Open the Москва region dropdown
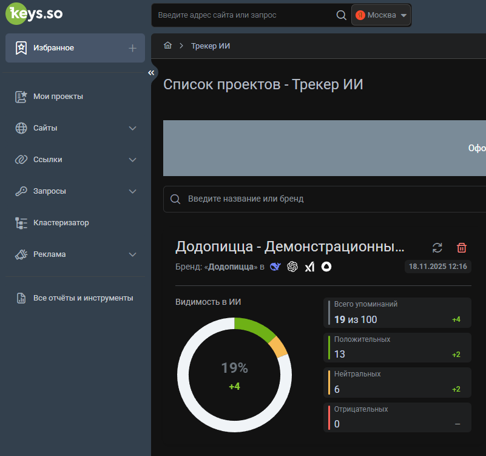Viewport: 486px width, 456px height. coord(381,15)
